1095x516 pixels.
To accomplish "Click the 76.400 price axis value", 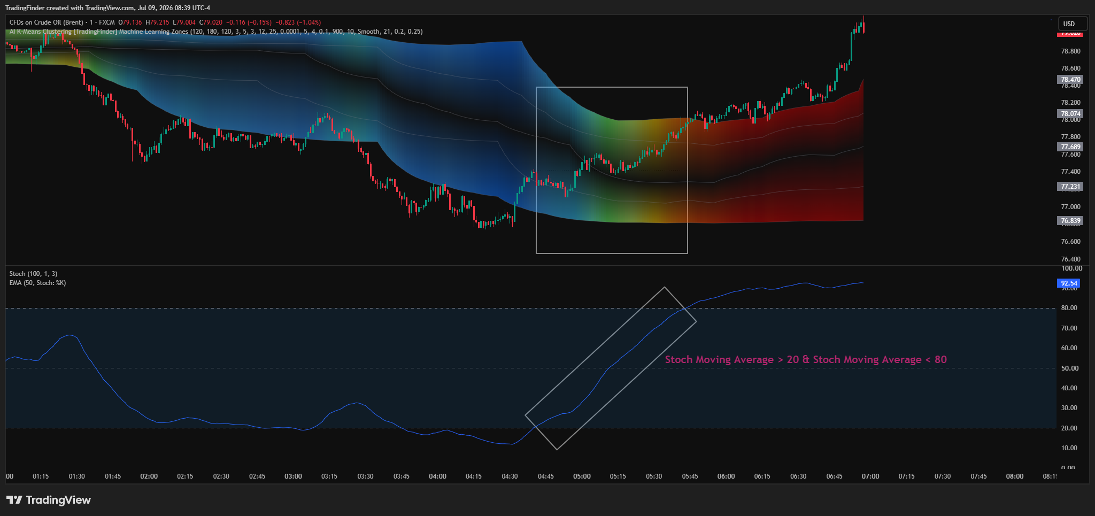I will [x=1070, y=259].
